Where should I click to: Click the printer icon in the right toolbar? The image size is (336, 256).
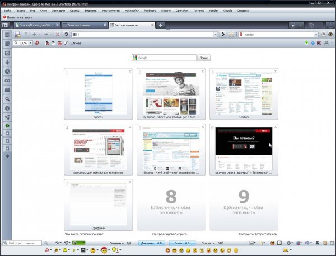tap(326, 43)
